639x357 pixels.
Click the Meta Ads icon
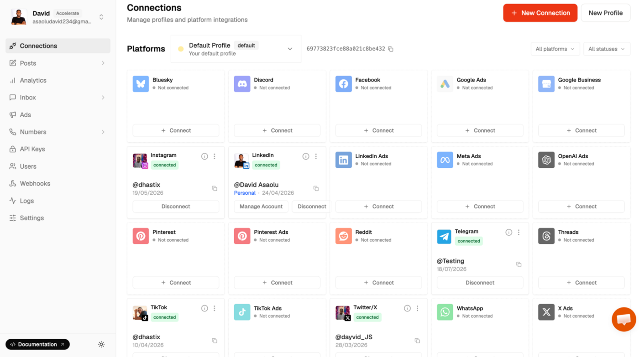pos(445,160)
